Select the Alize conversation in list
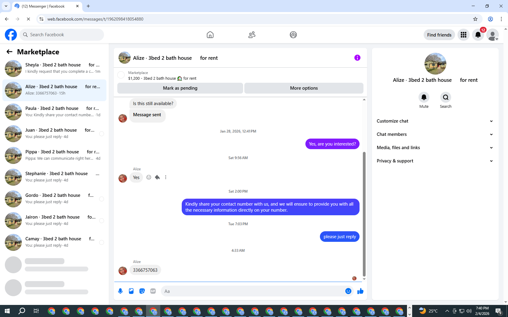The image size is (508, 317). click(x=54, y=90)
